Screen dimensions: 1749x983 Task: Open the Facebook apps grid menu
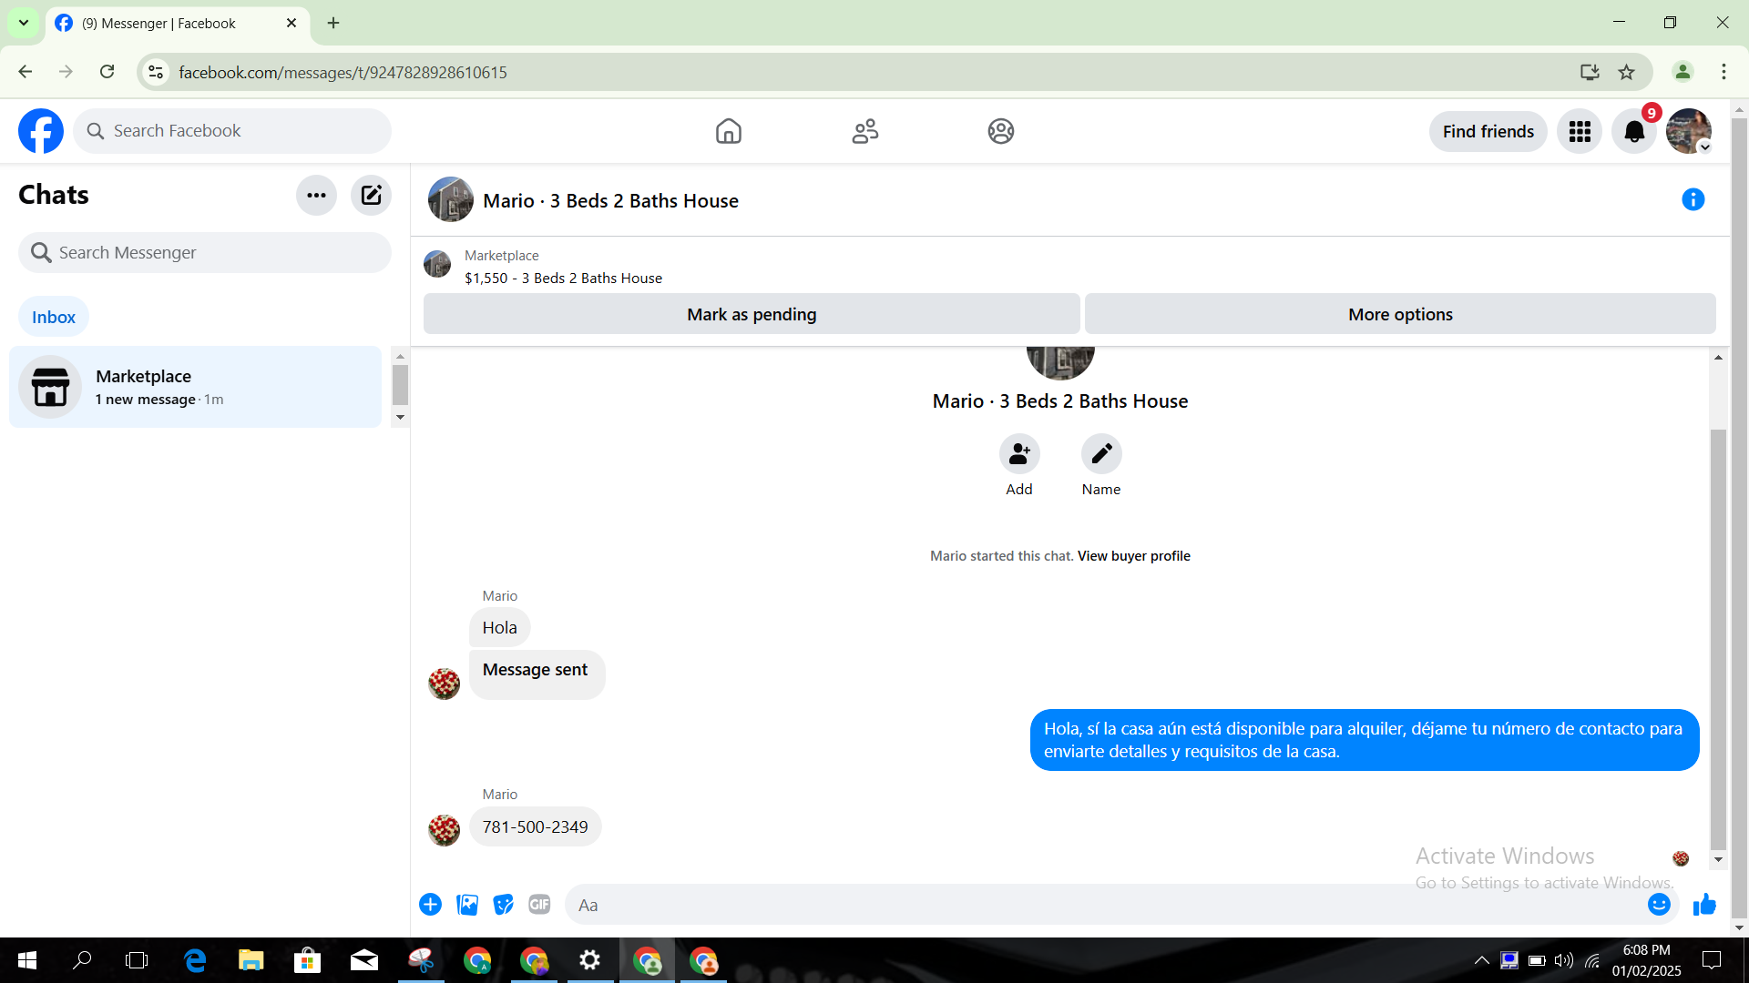click(x=1580, y=132)
